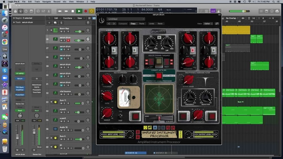This screenshot has width=283, height=159.
Task: Click the add track plus button
Action: point(49,23)
